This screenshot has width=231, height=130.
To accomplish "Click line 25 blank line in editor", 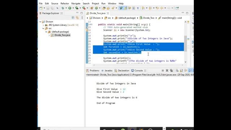I will coord(139,55).
